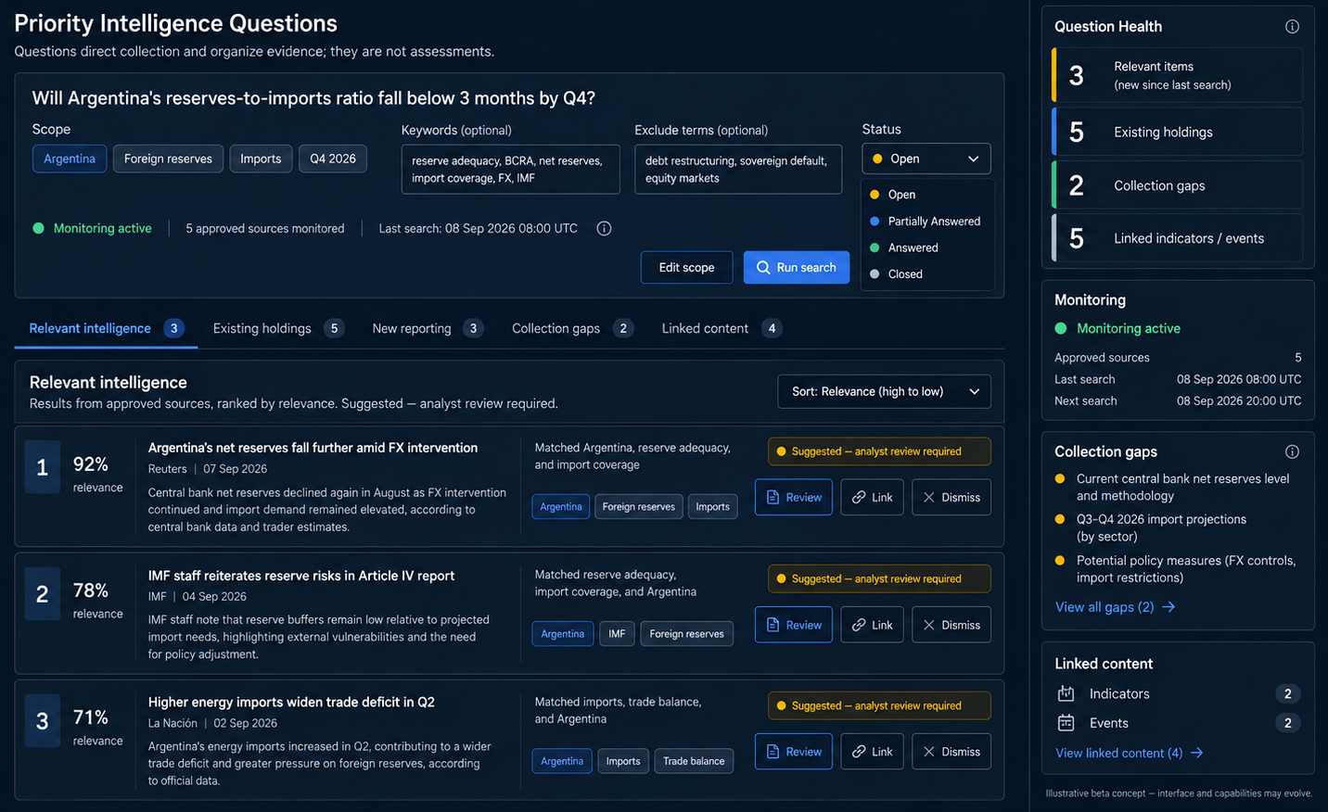Click the calendar icon beside Events
Viewport: 1328px width, 812px height.
coord(1066,723)
